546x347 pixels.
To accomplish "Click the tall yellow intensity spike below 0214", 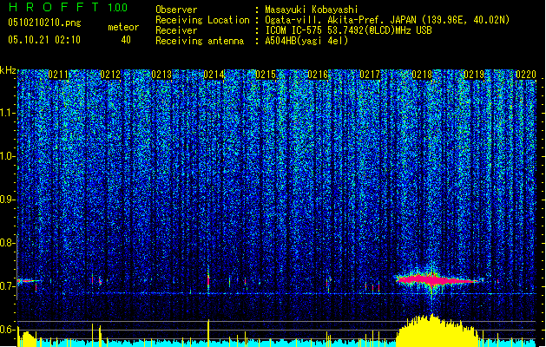I will point(208,332).
